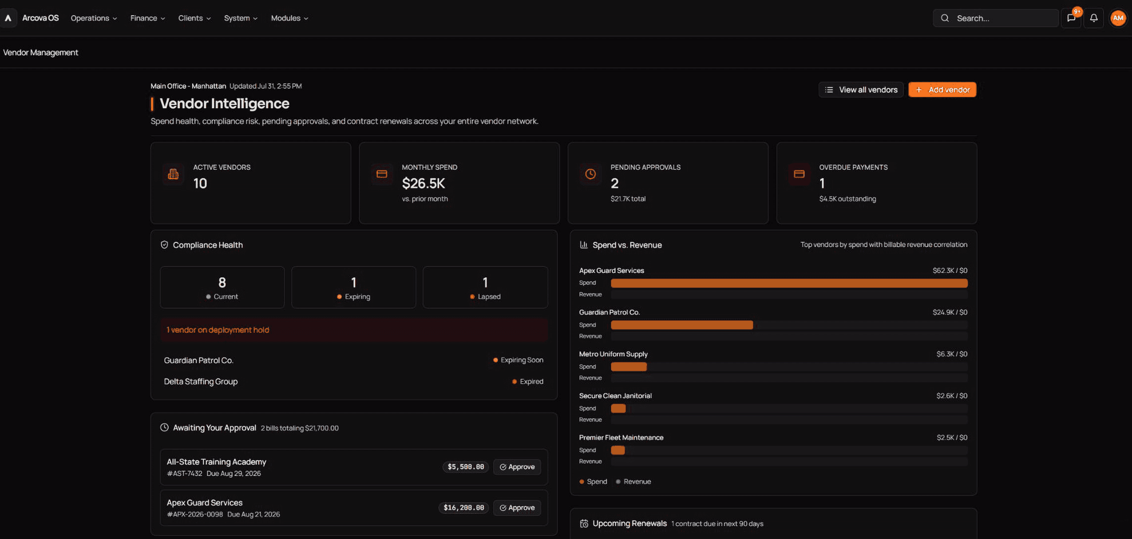Open the System menu
The image size is (1132, 539).
coord(241,18)
